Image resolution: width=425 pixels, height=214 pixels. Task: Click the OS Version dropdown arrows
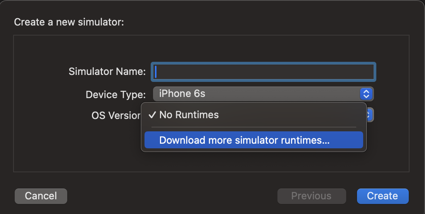[370, 115]
